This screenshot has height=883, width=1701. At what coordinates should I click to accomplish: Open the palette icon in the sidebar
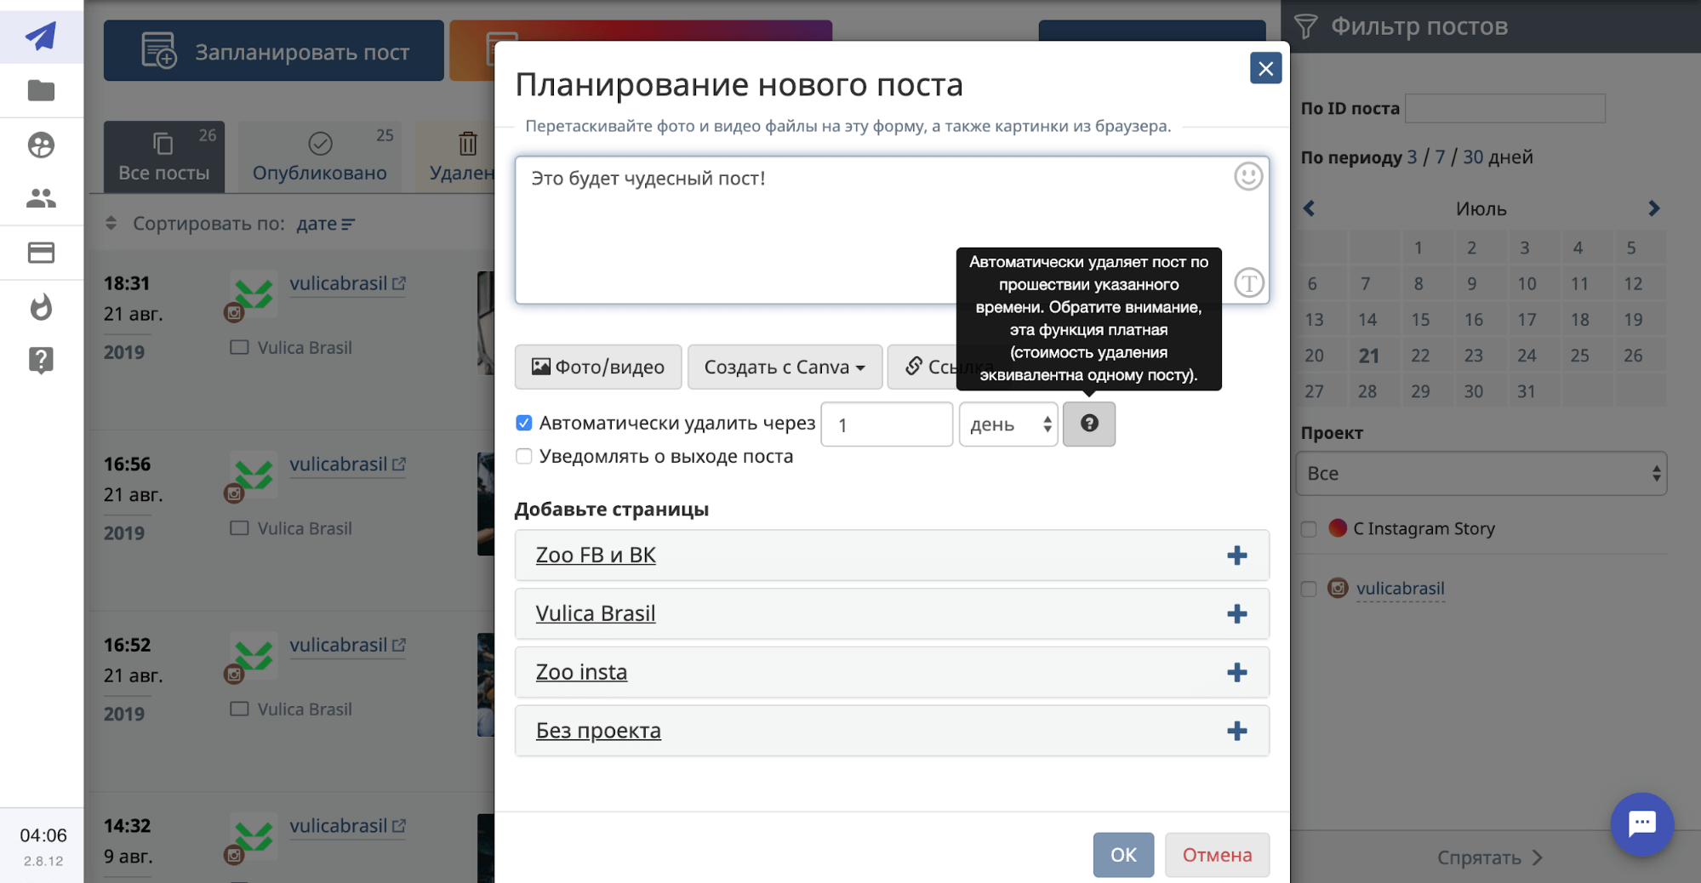(41, 145)
